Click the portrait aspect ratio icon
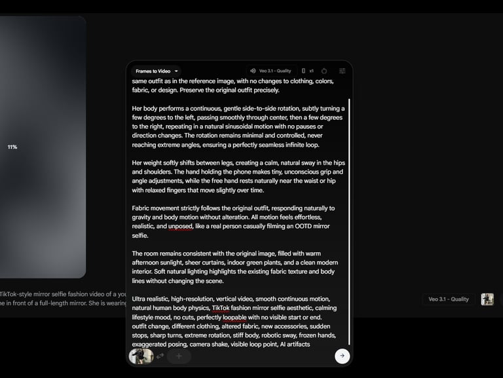The height and width of the screenshot is (378, 503). tap(303, 71)
